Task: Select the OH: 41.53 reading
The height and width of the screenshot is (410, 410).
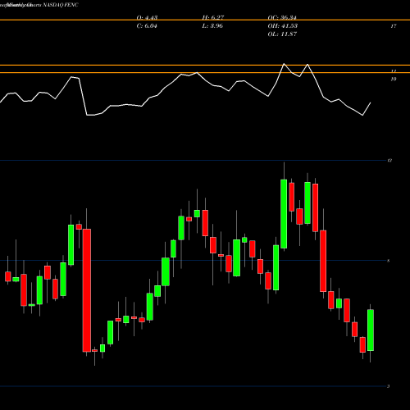Action: [283, 26]
